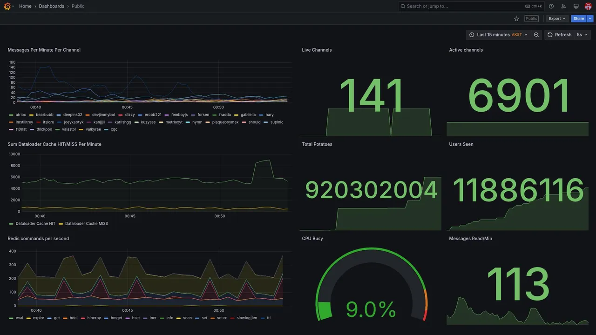Expand the 5s refresh interval dropdown
This screenshot has width=596, height=335.
582,35
